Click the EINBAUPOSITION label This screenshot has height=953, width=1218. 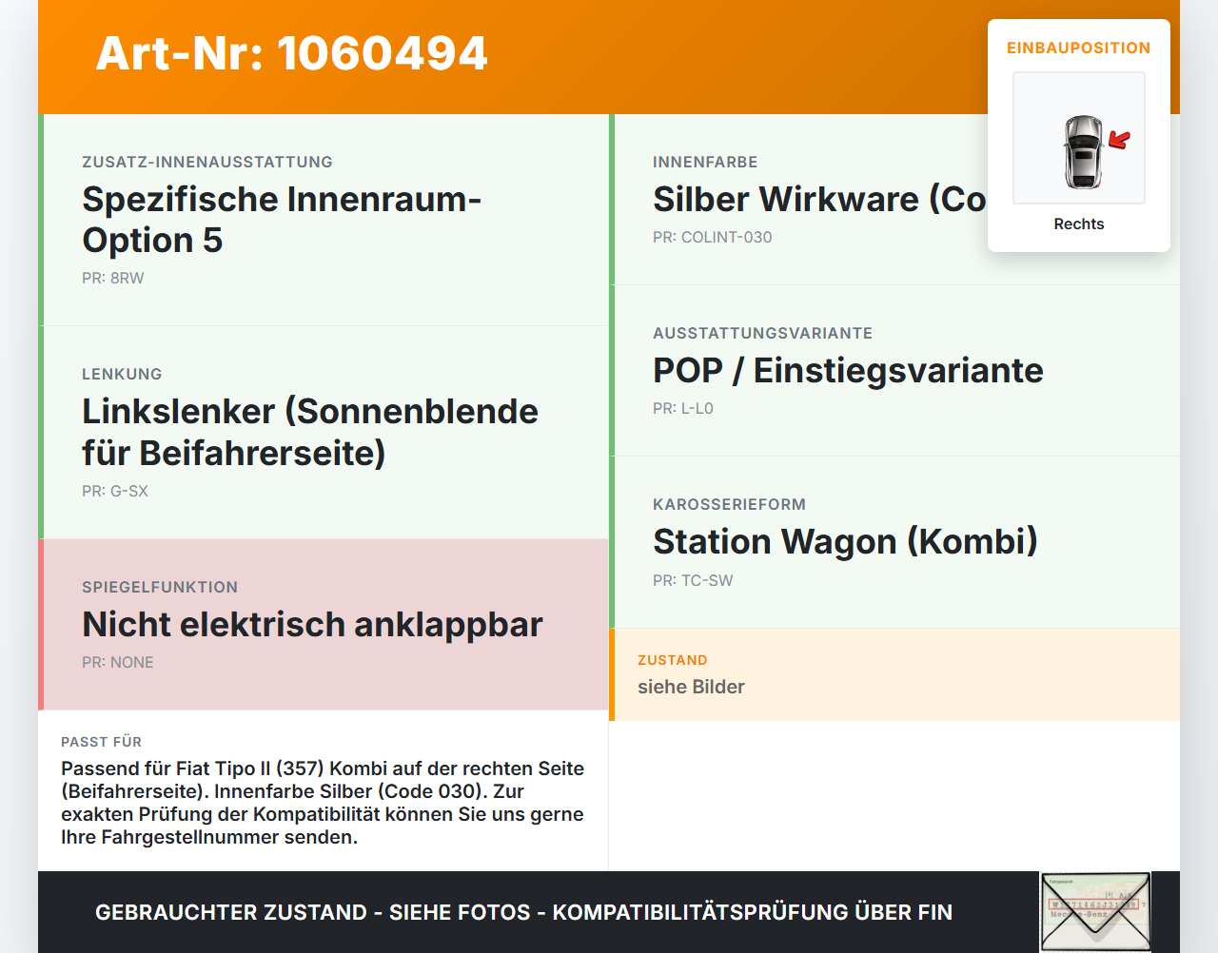(x=1079, y=48)
